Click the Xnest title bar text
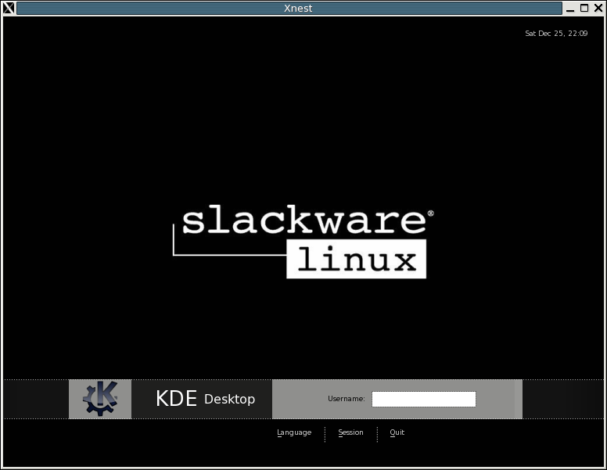The width and height of the screenshot is (607, 470). tap(298, 8)
